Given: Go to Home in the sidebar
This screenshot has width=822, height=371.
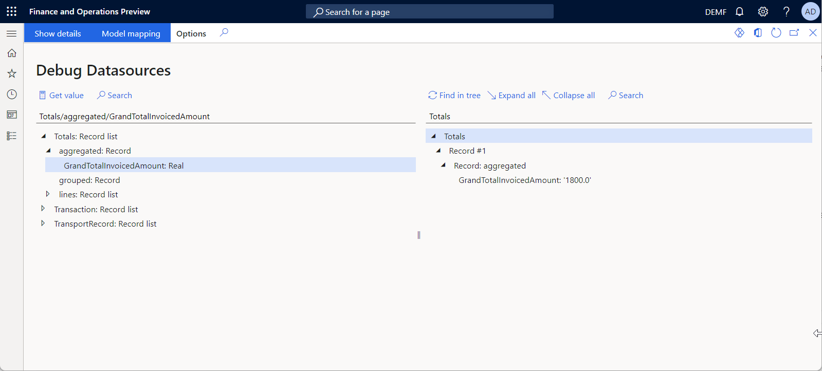Looking at the screenshot, I should pyautogui.click(x=11, y=53).
